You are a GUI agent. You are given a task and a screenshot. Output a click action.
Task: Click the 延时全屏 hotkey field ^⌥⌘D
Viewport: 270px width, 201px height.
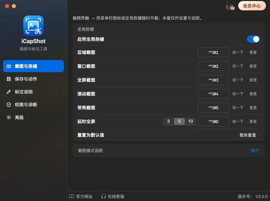click(214, 121)
